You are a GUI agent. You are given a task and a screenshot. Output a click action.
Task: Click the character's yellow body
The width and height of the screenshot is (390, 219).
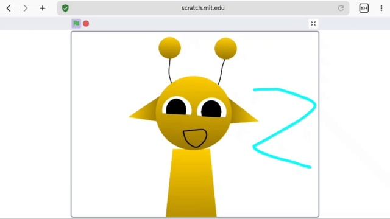coord(191,183)
